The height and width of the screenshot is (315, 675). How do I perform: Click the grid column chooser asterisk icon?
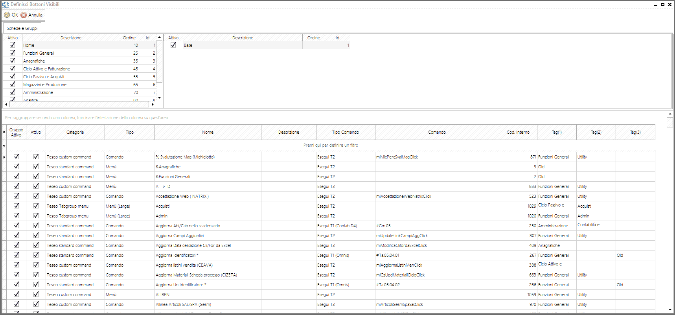pos(4,132)
